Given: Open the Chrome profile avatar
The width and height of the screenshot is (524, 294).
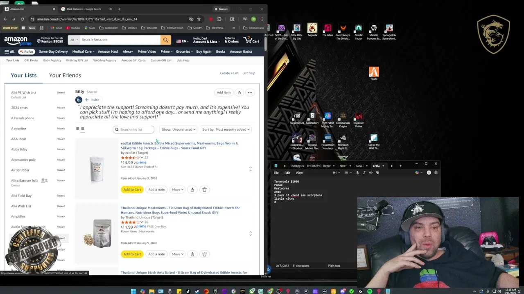Looking at the screenshot, I should [x=253, y=19].
